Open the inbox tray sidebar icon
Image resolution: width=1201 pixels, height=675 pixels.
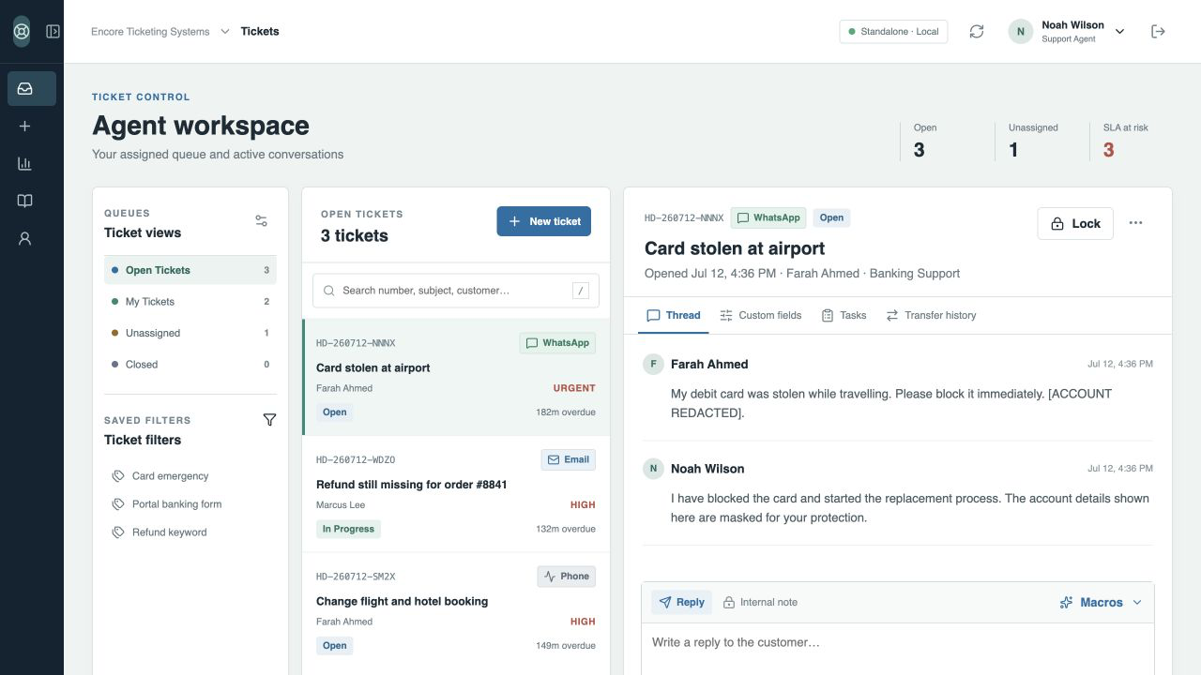(25, 89)
